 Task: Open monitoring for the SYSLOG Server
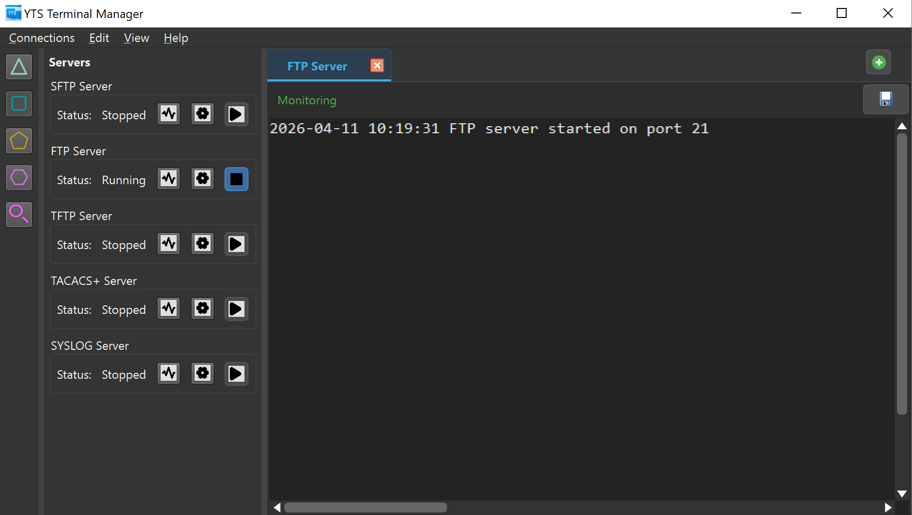click(168, 373)
